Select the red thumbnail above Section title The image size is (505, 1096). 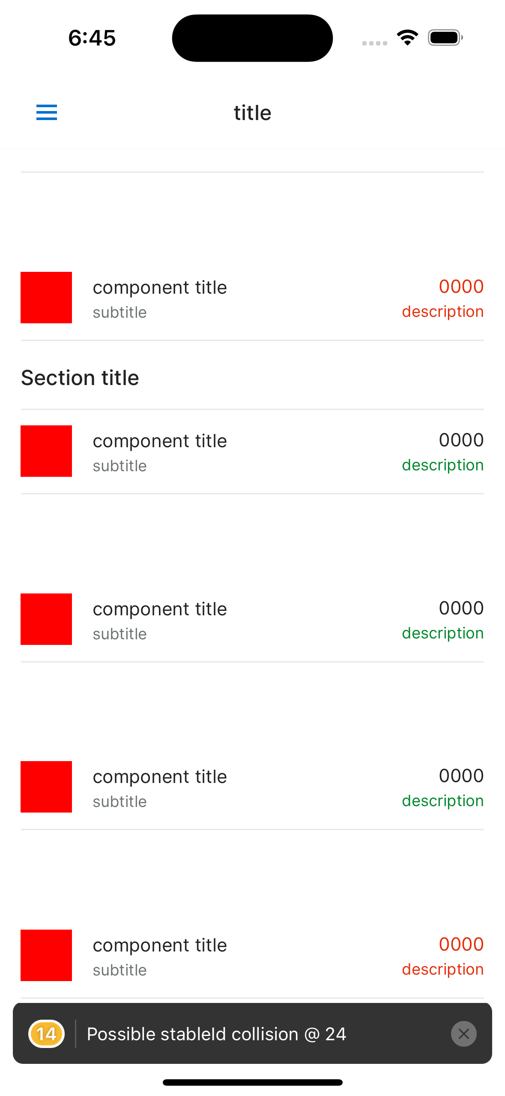coord(46,298)
